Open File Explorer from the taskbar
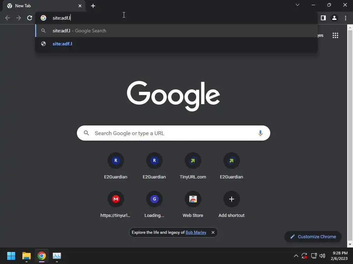 click(26, 256)
